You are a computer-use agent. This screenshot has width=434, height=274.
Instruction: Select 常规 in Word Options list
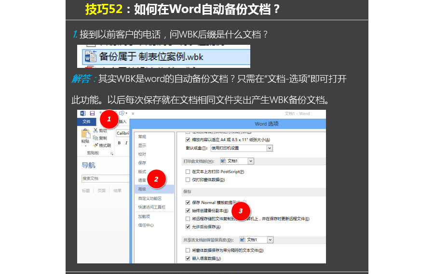[x=142, y=137]
